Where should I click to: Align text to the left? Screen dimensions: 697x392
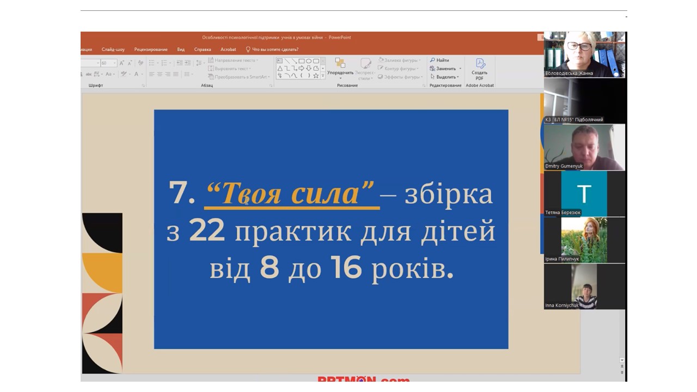click(151, 74)
